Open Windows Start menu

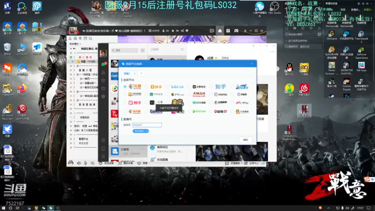pyautogui.click(x=3, y=208)
